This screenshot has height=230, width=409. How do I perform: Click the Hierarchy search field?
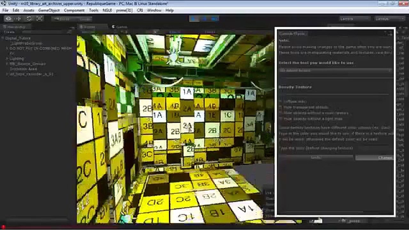46,32
